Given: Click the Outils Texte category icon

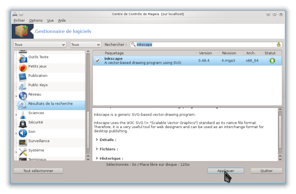Looking at the screenshot, I should click(x=23, y=59).
